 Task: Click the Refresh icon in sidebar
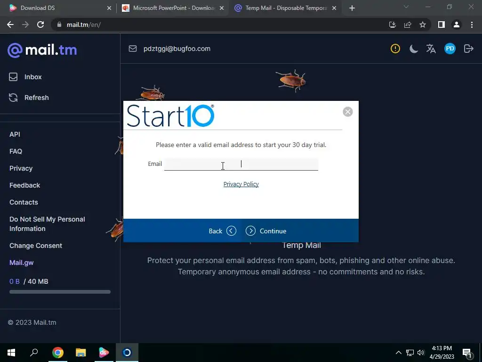tap(13, 98)
